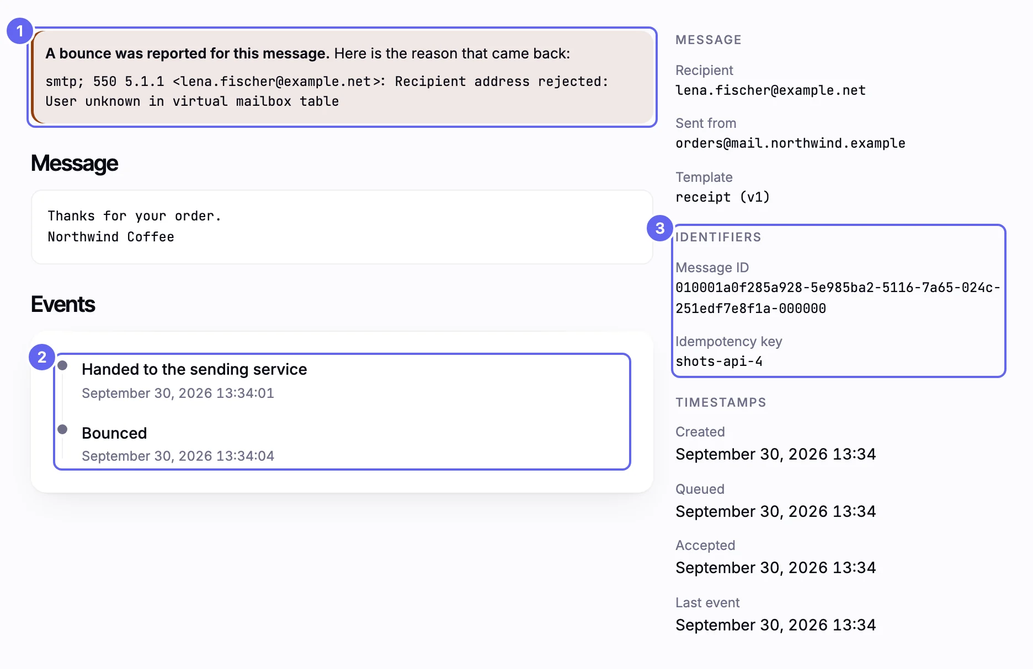Click the 'Northwind Coffee' message line
Image resolution: width=1033 pixels, height=669 pixels.
pyautogui.click(x=111, y=237)
